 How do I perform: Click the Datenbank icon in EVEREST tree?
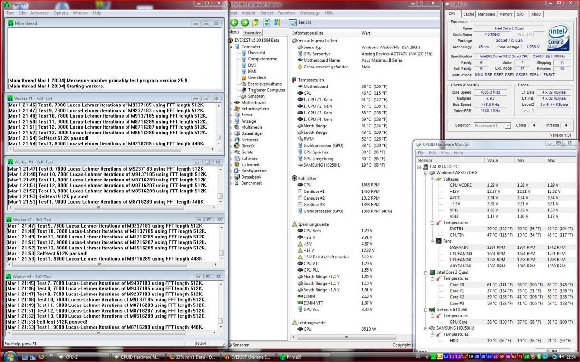tap(238, 177)
